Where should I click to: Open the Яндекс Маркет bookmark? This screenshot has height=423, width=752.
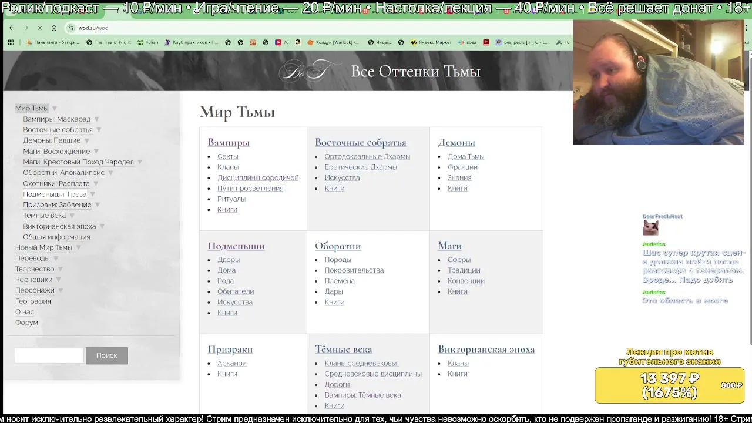[431, 42]
